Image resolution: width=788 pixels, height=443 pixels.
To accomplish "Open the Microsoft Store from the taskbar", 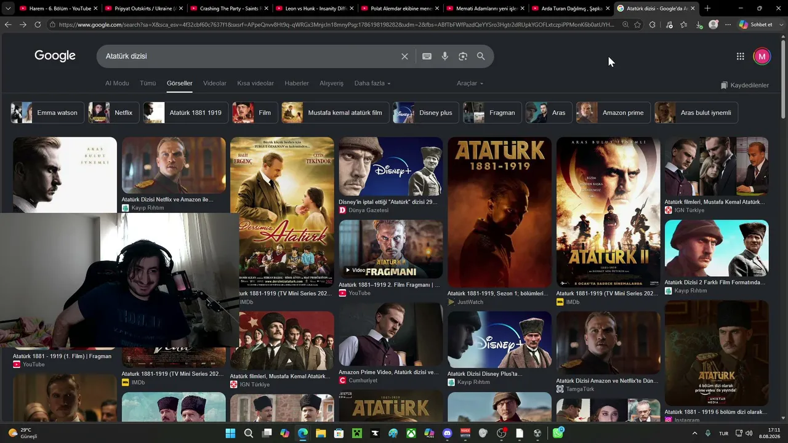I will pyautogui.click(x=339, y=433).
